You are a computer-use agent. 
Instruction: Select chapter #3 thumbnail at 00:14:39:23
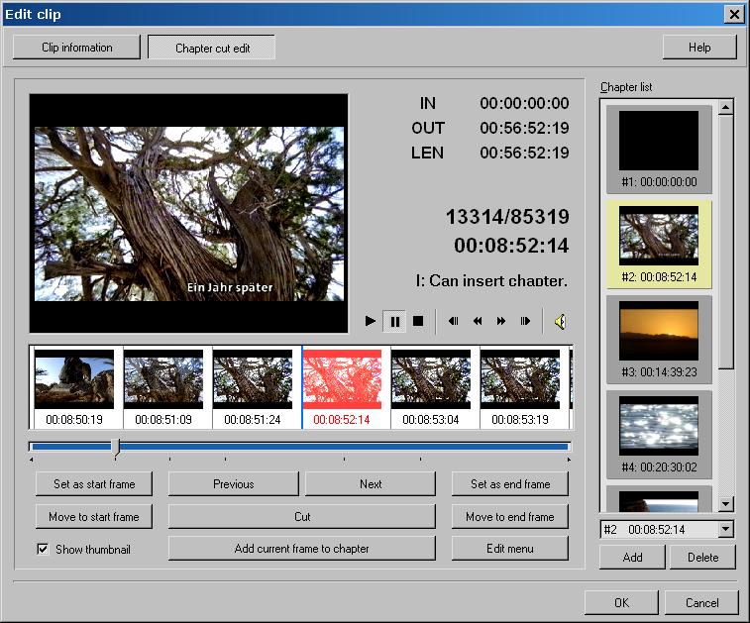coord(659,337)
